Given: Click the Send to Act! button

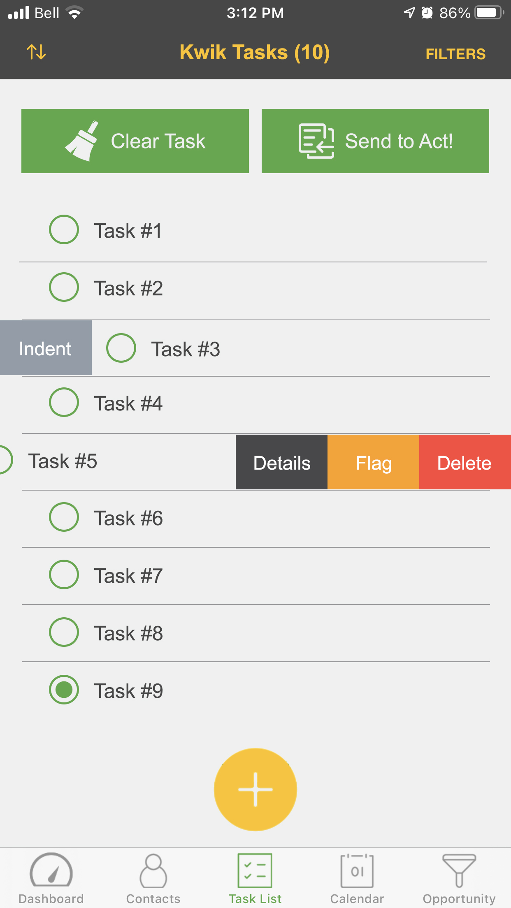Looking at the screenshot, I should point(375,141).
